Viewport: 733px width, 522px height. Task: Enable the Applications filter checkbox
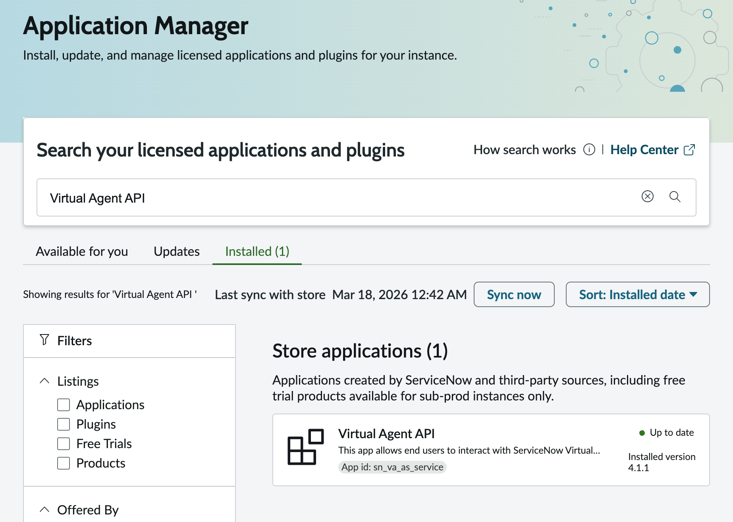tap(64, 405)
